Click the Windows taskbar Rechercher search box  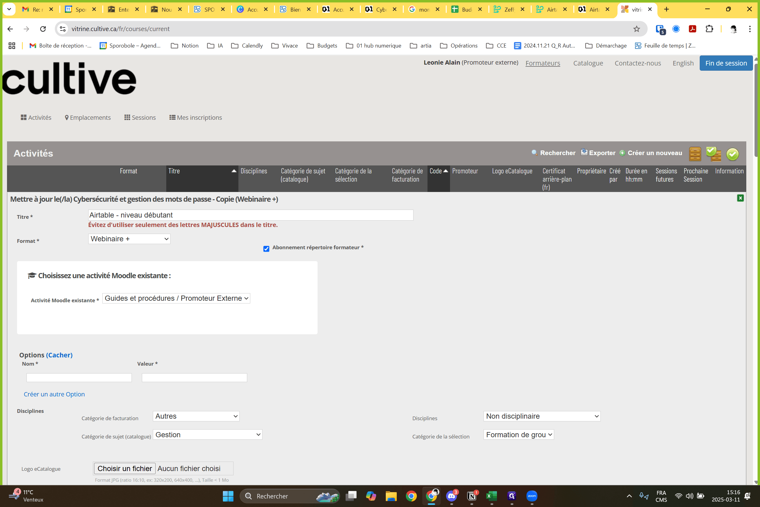pos(290,496)
